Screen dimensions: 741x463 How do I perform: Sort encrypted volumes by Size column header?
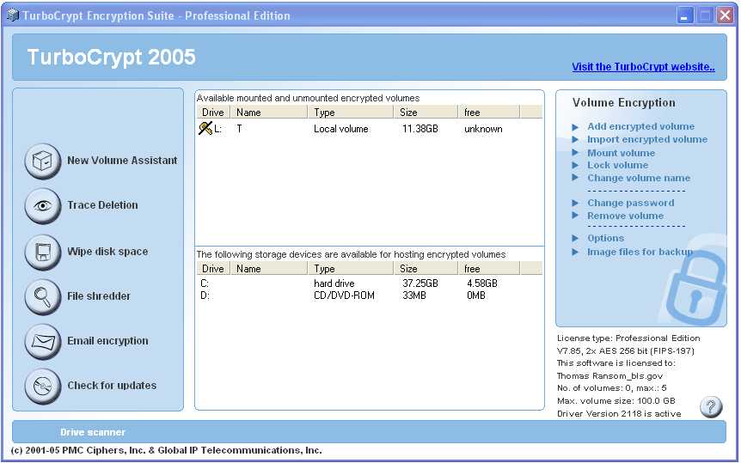pyautogui.click(x=426, y=112)
